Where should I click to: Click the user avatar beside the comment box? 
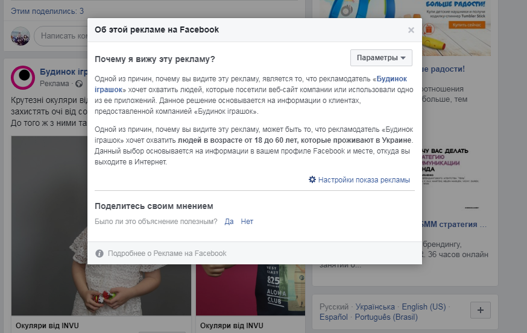[x=21, y=36]
